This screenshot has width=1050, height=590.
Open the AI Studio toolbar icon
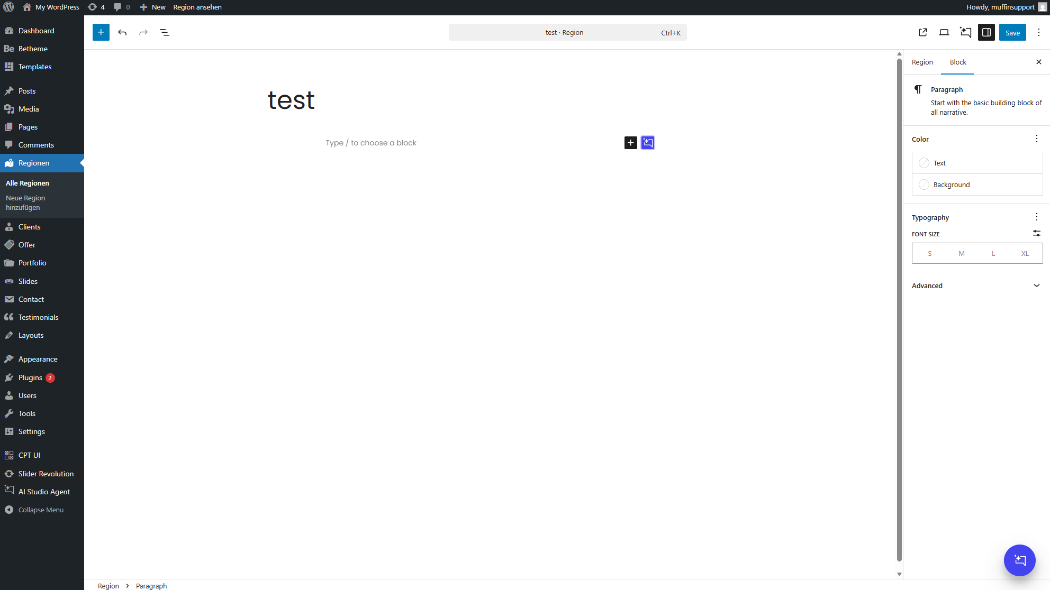coord(965,32)
